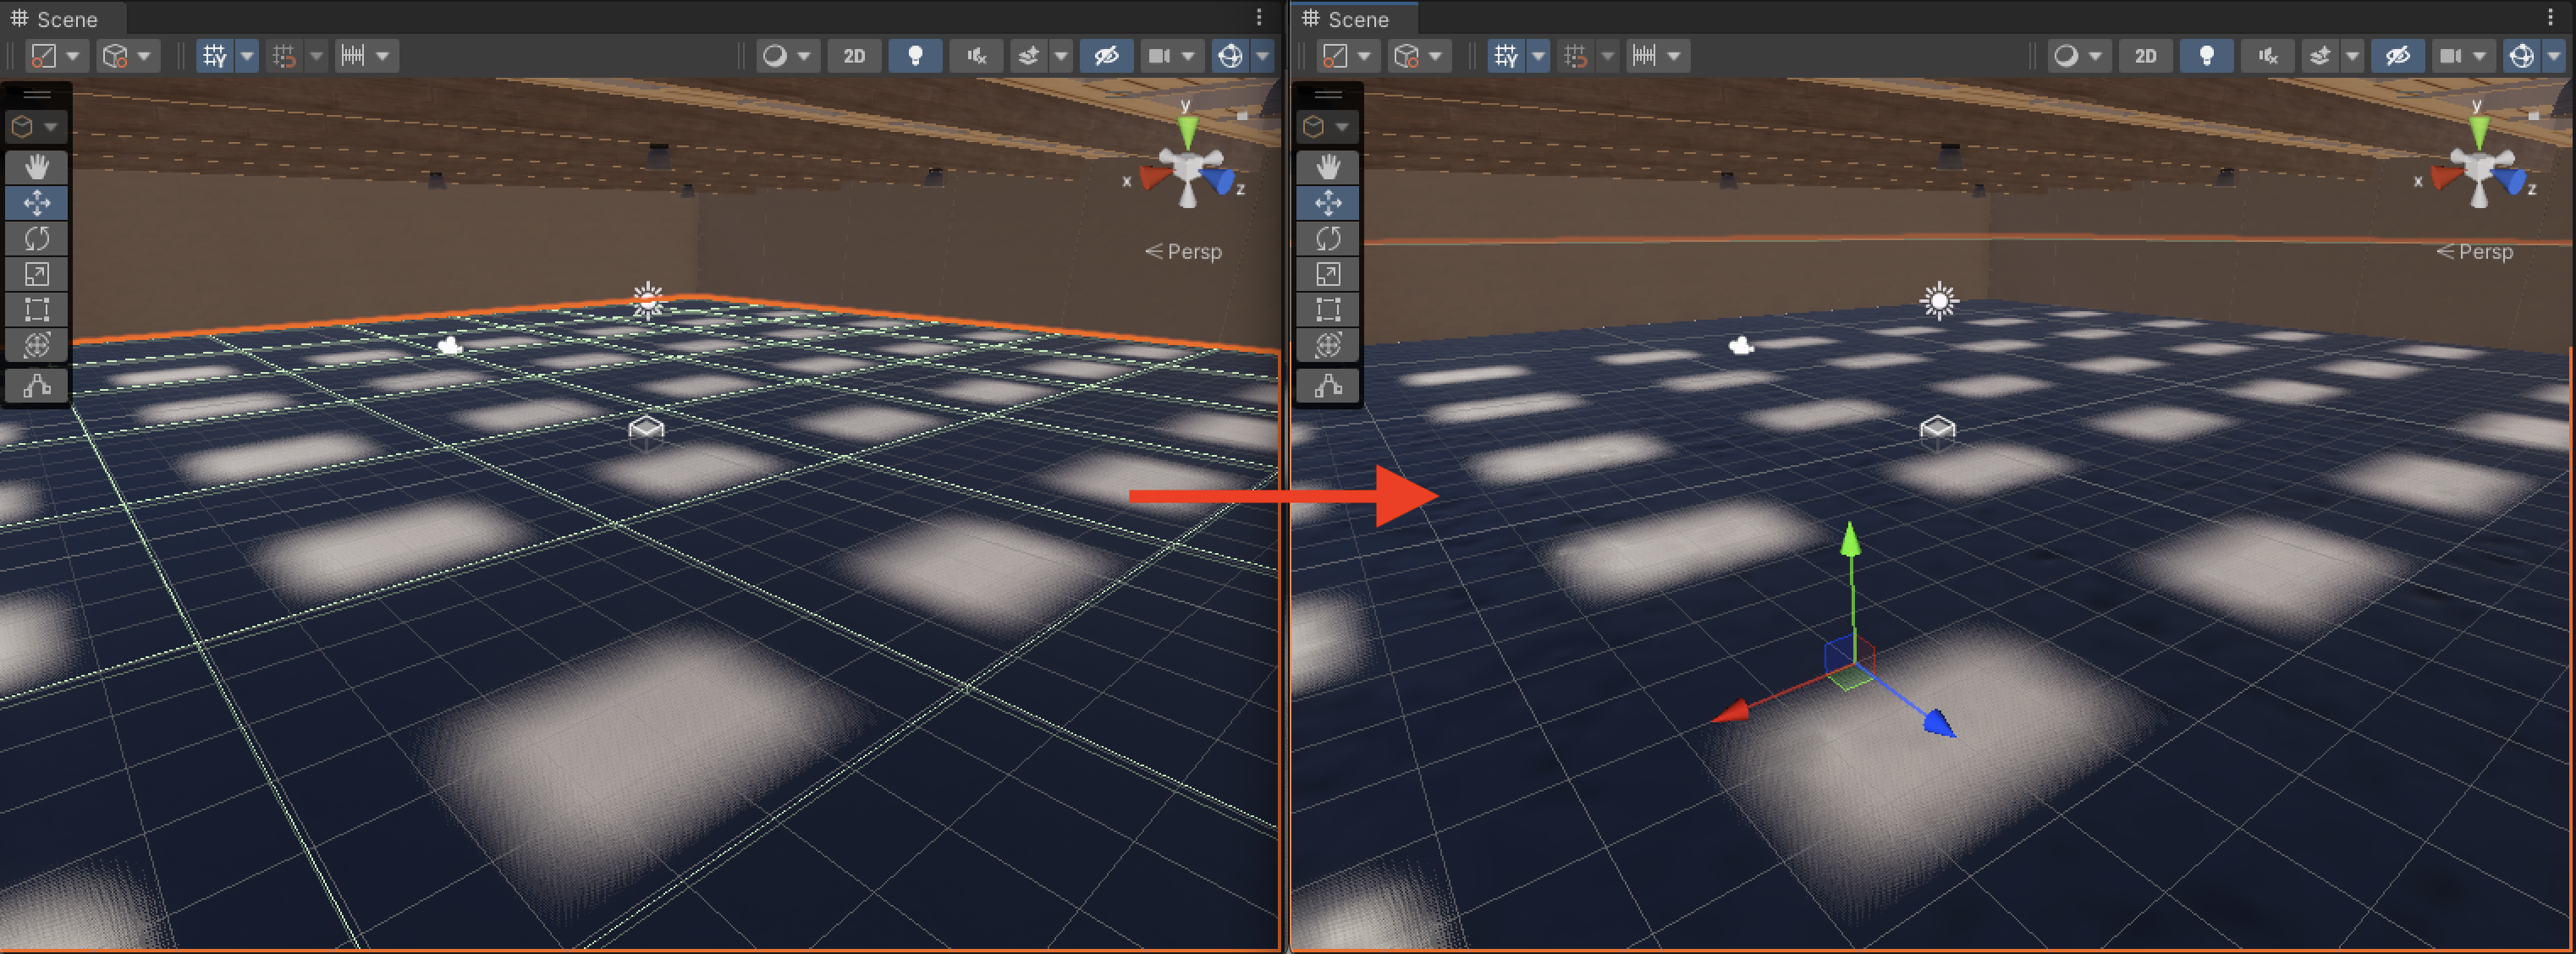Open custom editor tools in left Scene view
Viewport: 2576px width, 954px height.
click(x=37, y=386)
